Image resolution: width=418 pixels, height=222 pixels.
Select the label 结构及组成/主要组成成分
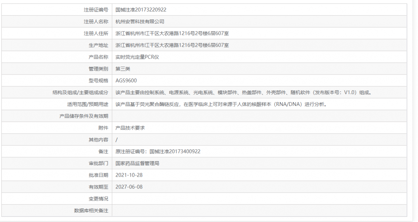[x=80, y=92]
